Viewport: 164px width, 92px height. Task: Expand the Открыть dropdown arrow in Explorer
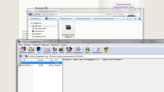pyautogui.click(x=56, y=19)
